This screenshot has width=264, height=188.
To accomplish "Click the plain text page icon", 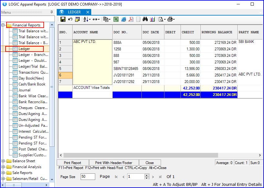I will tap(138, 19).
